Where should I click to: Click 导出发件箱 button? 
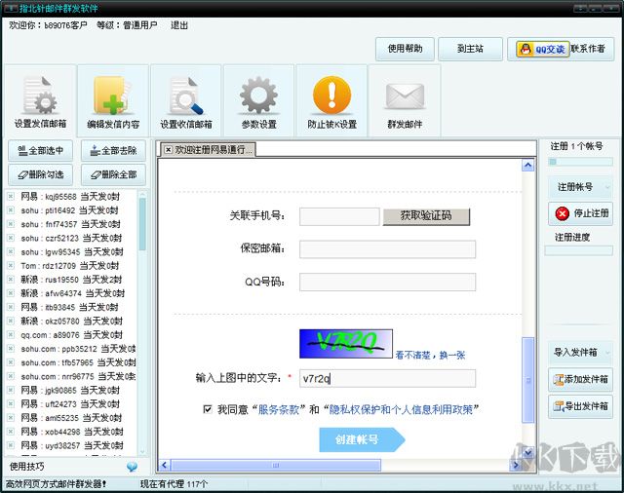[x=581, y=406]
